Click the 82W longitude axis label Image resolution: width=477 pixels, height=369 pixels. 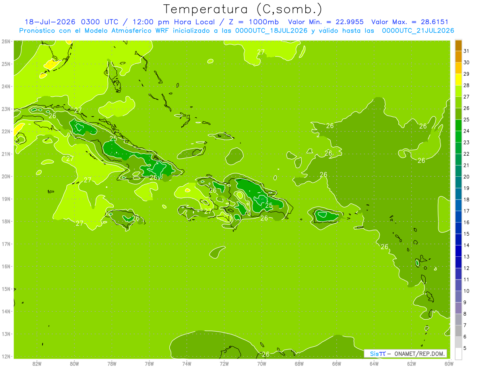[37, 363]
